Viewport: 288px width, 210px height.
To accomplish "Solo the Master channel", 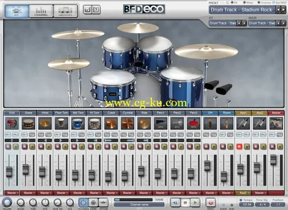I will point(280,146).
